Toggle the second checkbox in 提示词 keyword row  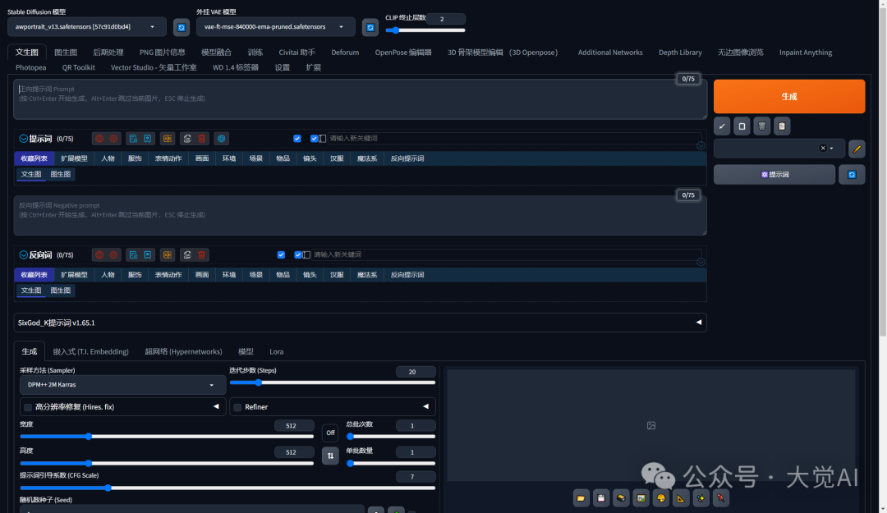pos(314,139)
